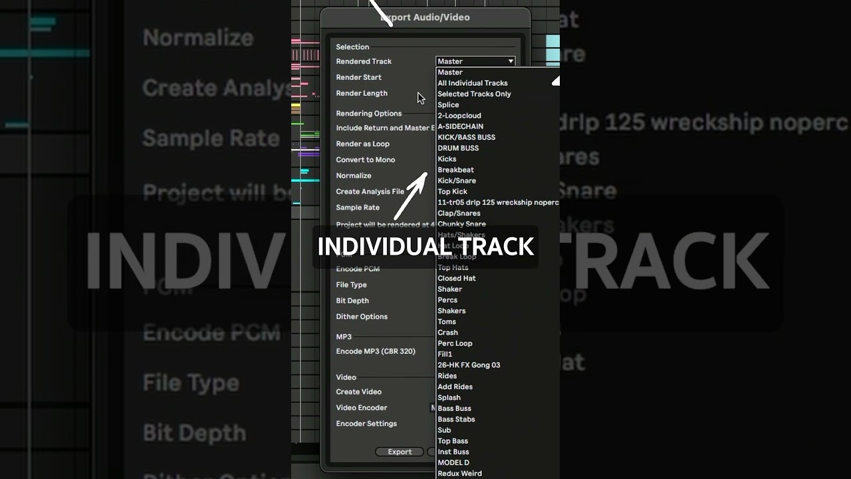Select Crash in the dropdown list
This screenshot has width=851, height=479.
click(x=447, y=333)
